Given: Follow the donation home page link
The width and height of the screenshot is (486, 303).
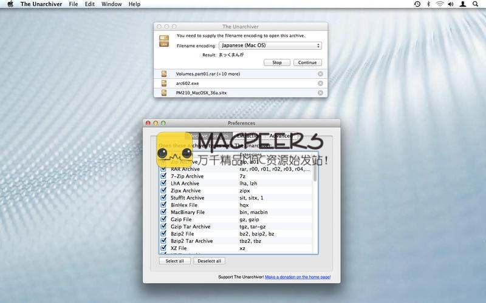Looking at the screenshot, I should (298, 277).
